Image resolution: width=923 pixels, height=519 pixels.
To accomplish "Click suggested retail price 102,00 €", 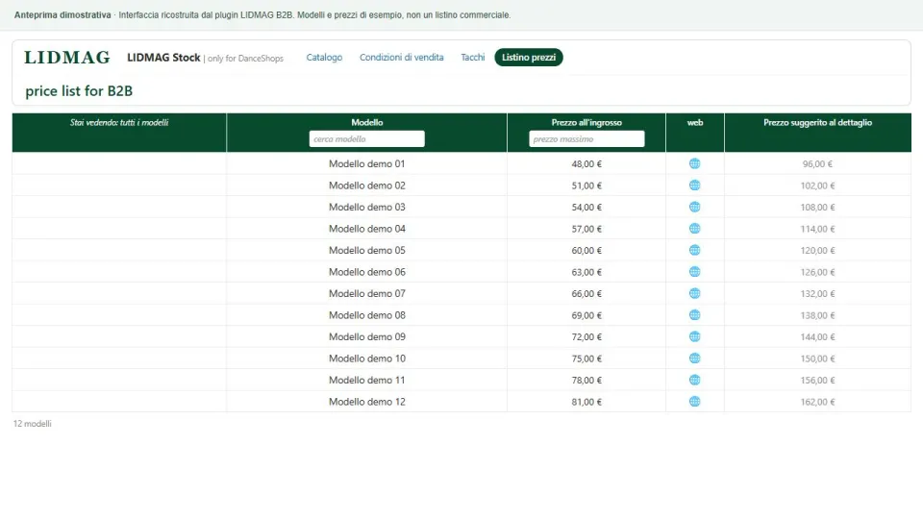I will pyautogui.click(x=817, y=185).
